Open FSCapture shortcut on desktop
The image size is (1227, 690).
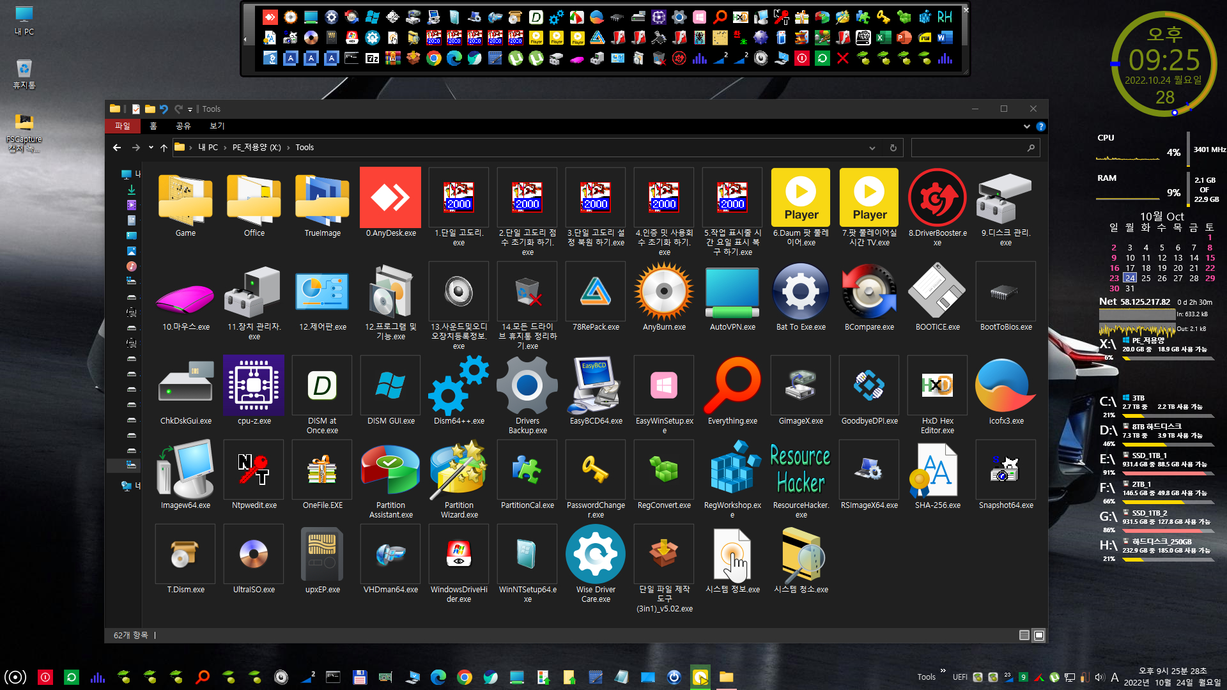click(24, 133)
